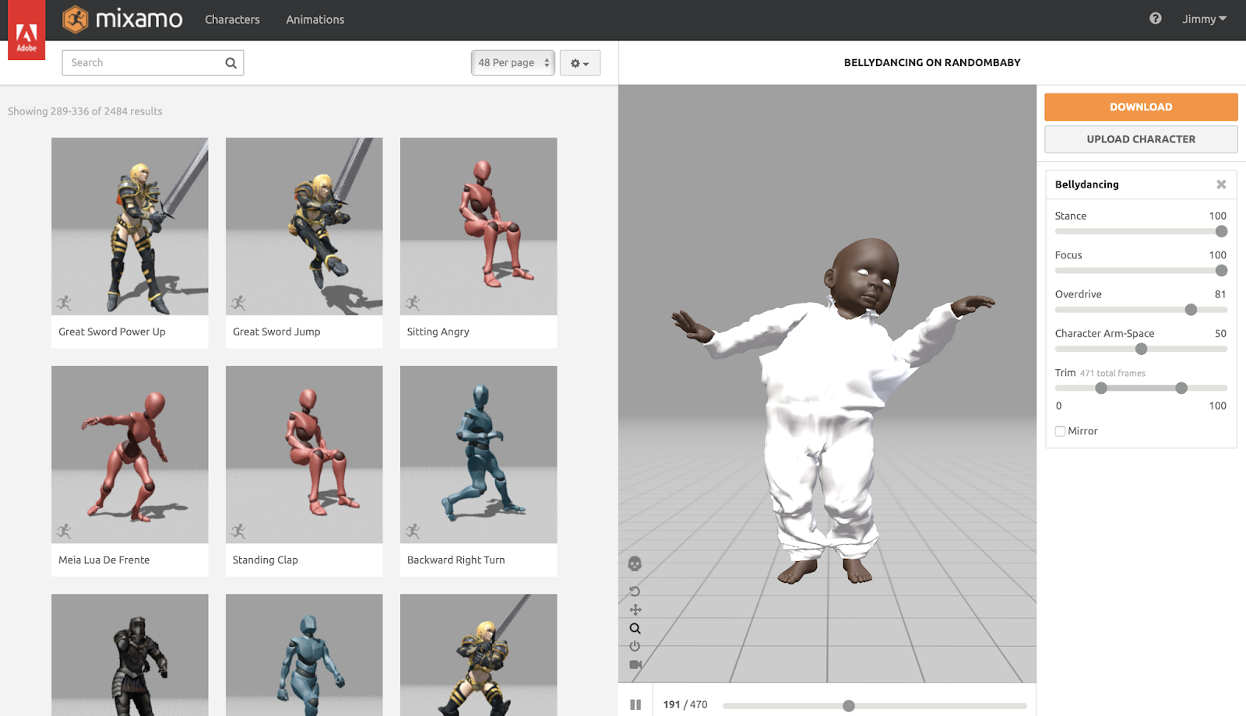Select the Backward Right Turn thumbnail

point(479,455)
